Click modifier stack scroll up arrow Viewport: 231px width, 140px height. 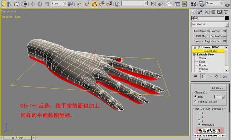coord(227,47)
